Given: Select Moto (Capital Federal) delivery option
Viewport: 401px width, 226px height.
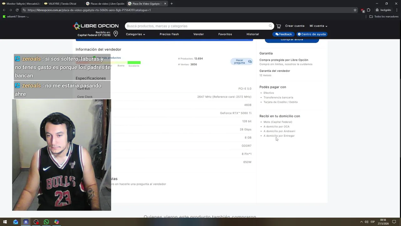Looking at the screenshot, I should 278,122.
